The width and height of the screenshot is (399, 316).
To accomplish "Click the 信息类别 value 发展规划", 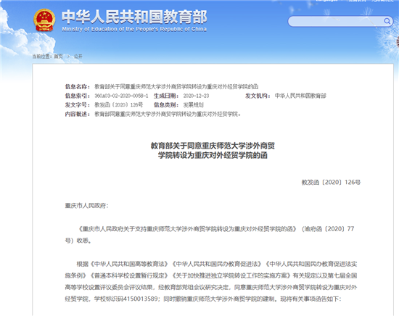I will 194,105.
